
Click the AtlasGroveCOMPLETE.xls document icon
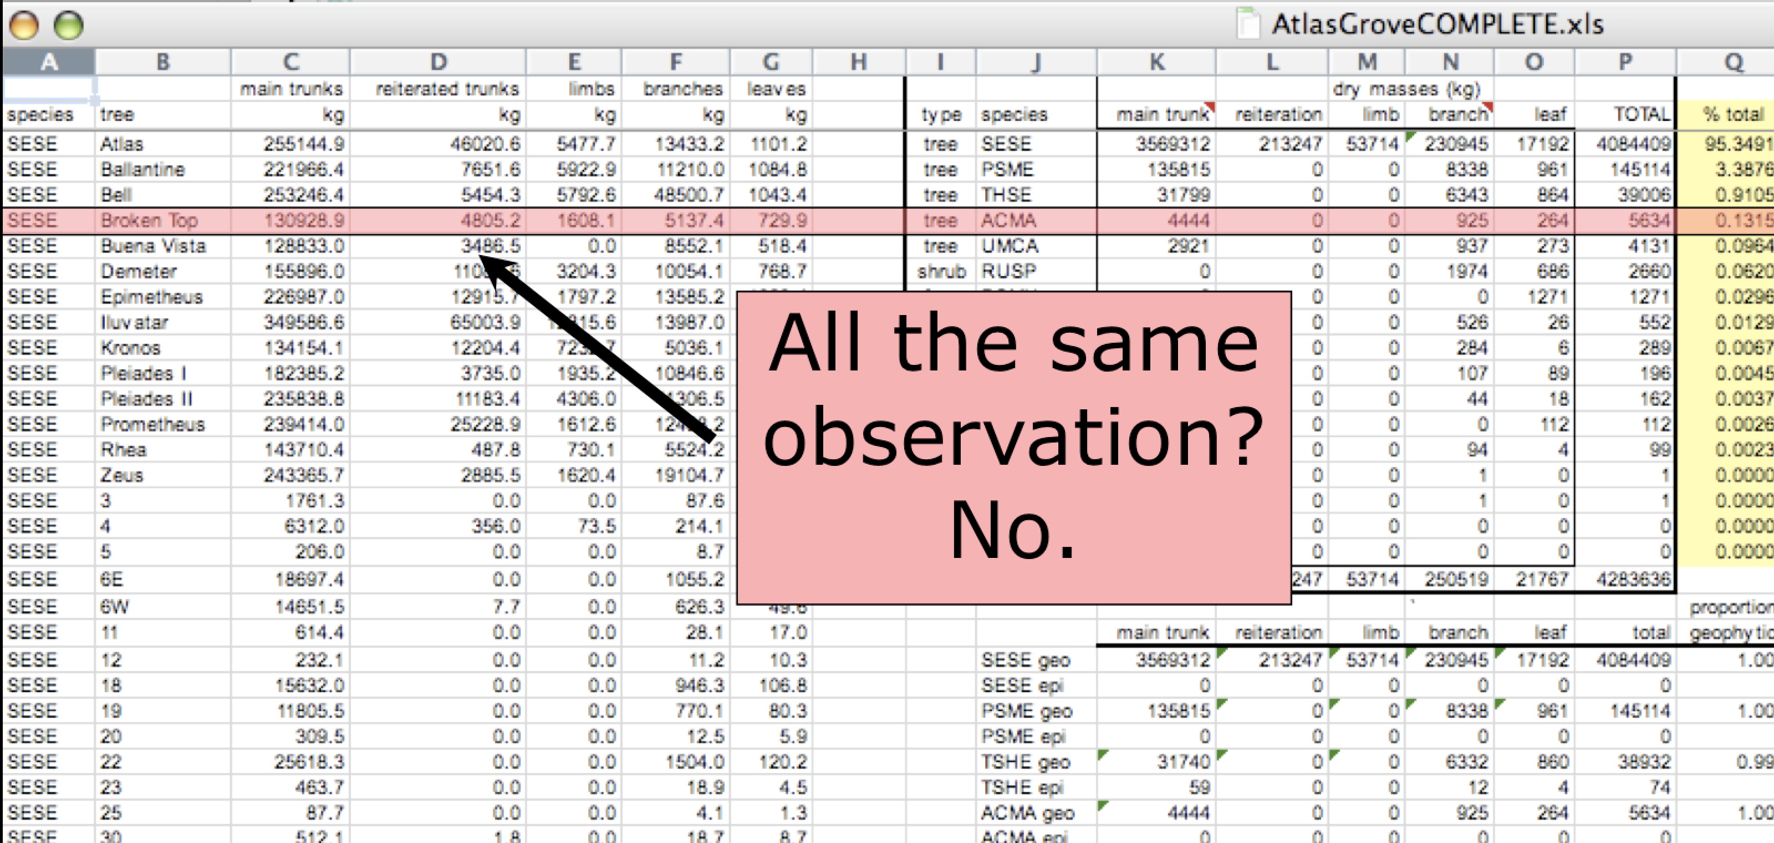(1248, 23)
